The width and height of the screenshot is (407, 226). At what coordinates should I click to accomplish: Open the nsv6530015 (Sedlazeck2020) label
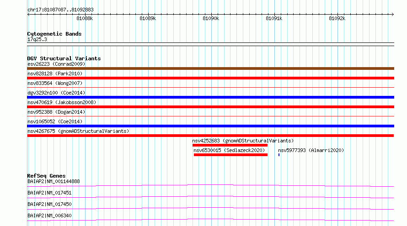(x=229, y=150)
